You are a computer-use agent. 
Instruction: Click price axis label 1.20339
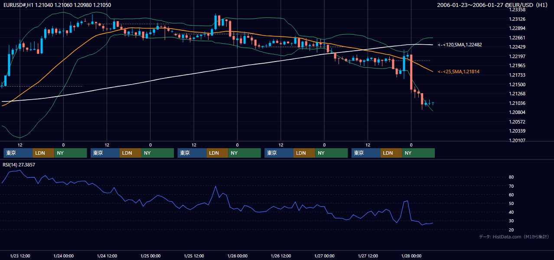pos(517,131)
